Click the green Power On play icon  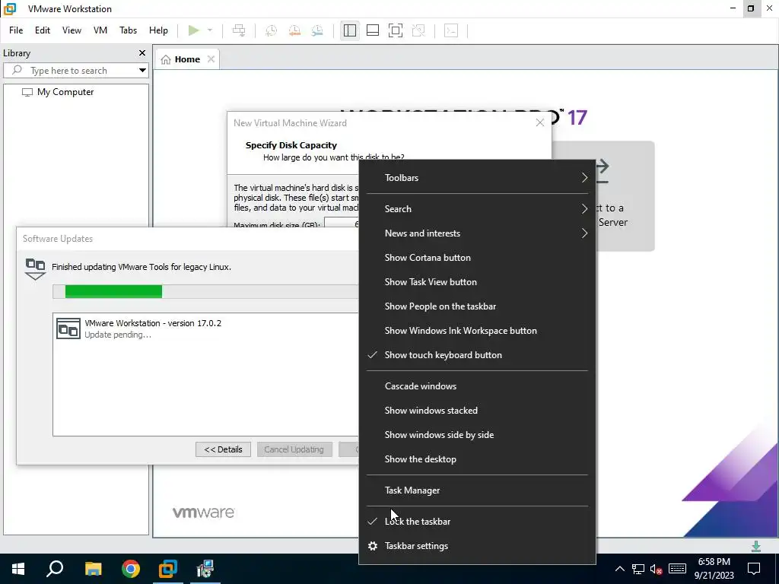click(x=194, y=30)
